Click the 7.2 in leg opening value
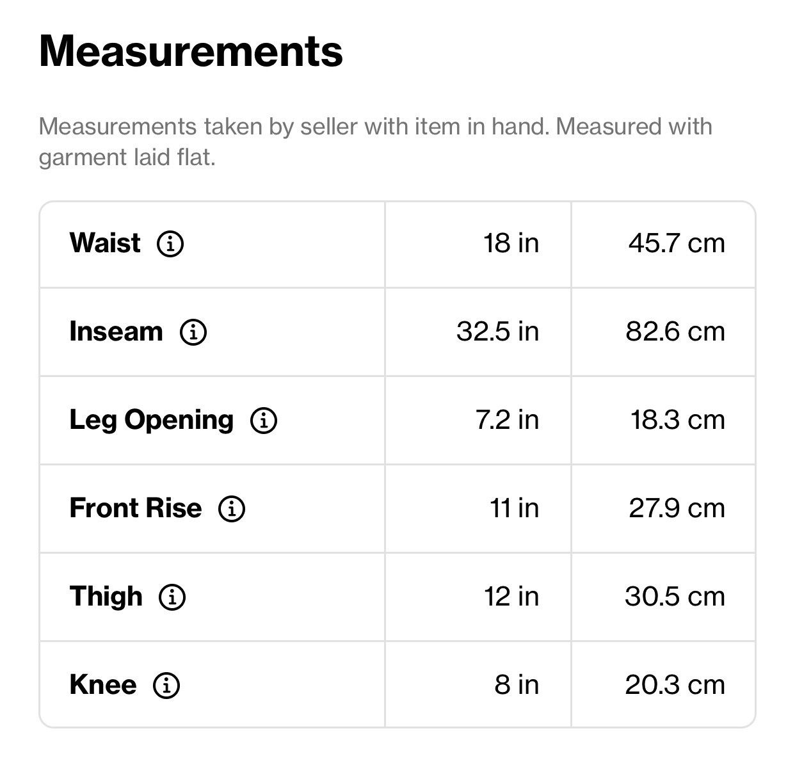The height and width of the screenshot is (772, 795). pos(508,420)
